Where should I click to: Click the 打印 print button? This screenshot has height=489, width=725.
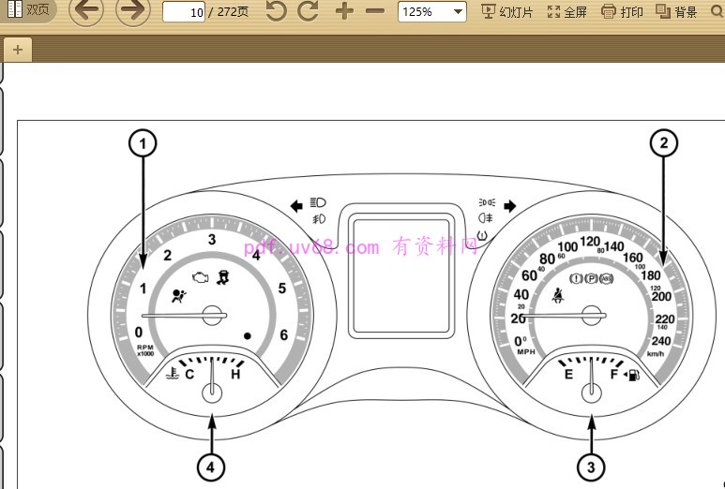click(622, 12)
